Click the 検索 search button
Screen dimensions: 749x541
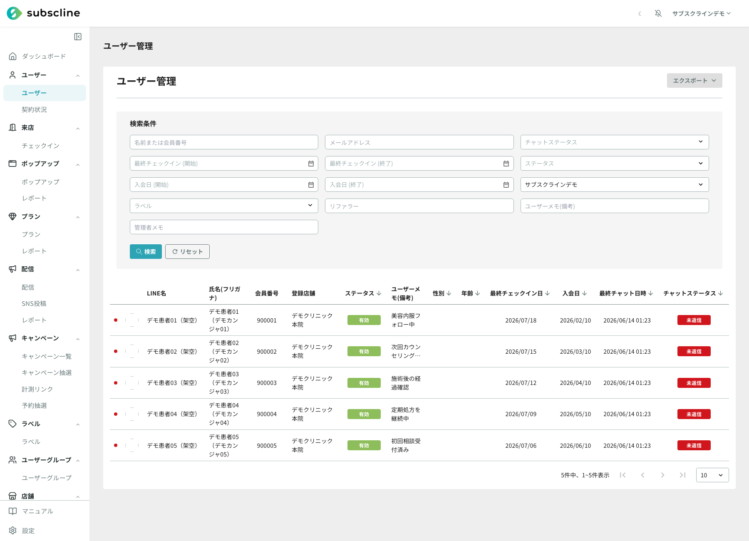coord(146,251)
